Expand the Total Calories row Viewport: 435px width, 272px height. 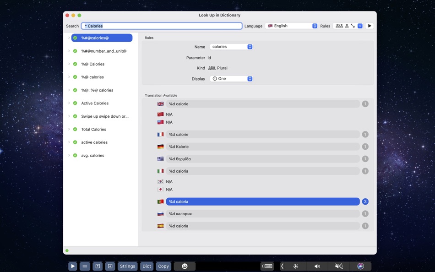pos(69,129)
